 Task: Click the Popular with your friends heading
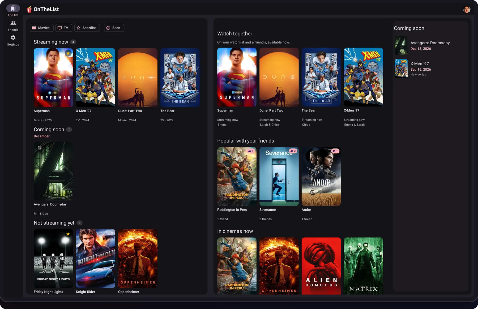(246, 141)
